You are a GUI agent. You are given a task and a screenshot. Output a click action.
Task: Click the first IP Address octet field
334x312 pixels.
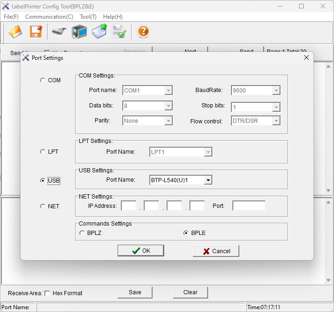(128, 206)
